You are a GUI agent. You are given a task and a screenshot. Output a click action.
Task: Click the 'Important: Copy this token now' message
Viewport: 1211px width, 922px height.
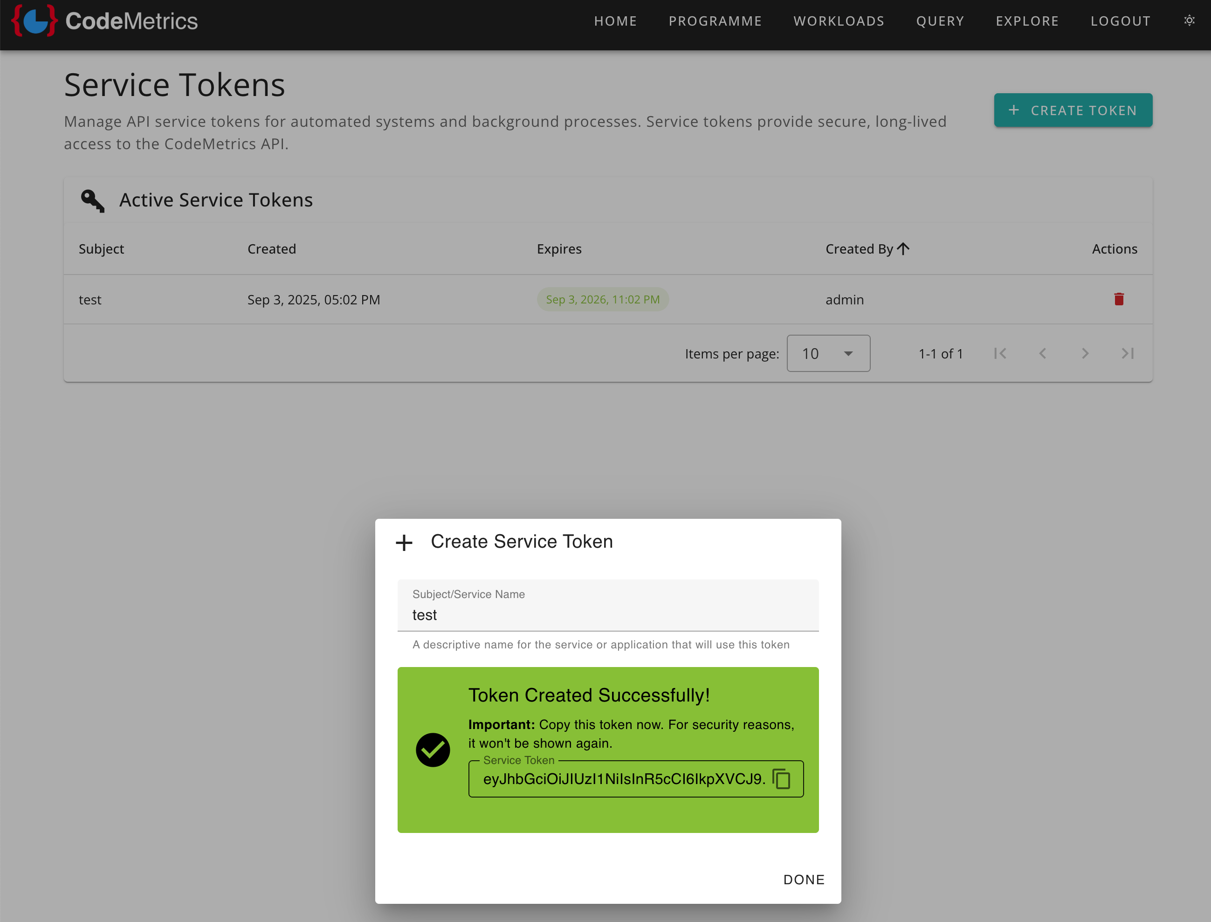(631, 734)
